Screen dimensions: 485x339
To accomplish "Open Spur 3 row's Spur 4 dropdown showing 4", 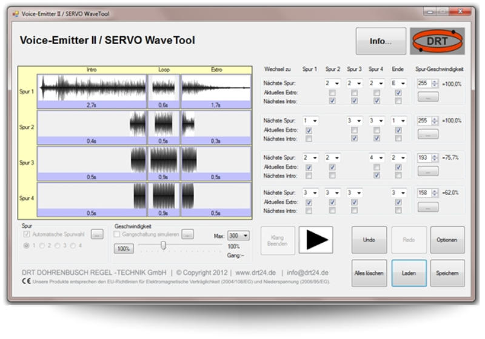I will [376, 158].
